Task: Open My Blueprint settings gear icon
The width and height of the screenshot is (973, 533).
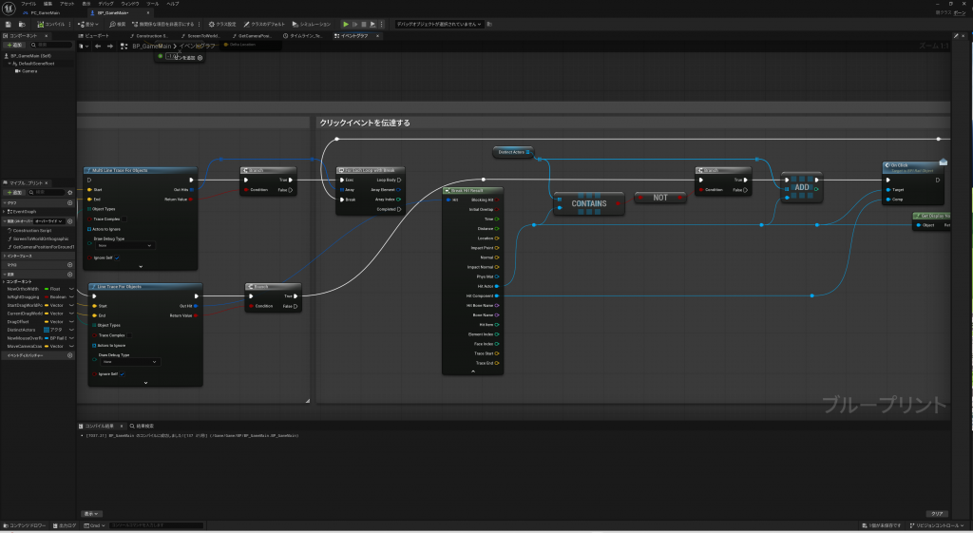Action: pos(70,192)
